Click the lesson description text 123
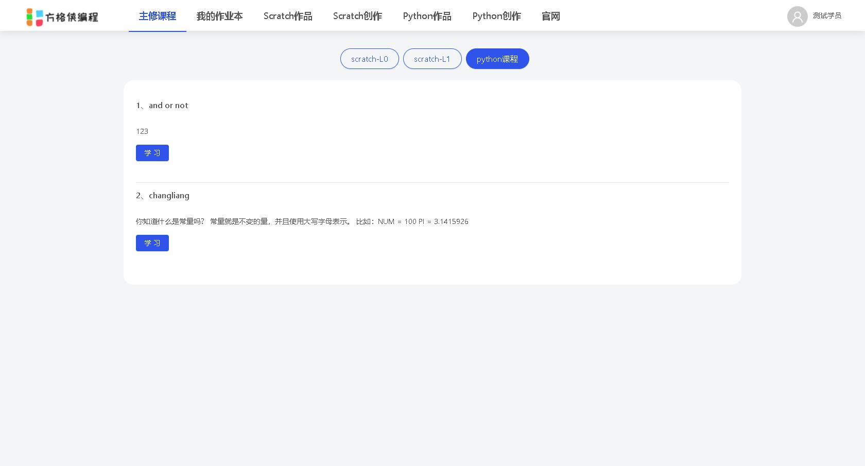The height and width of the screenshot is (466, 865). [142, 131]
